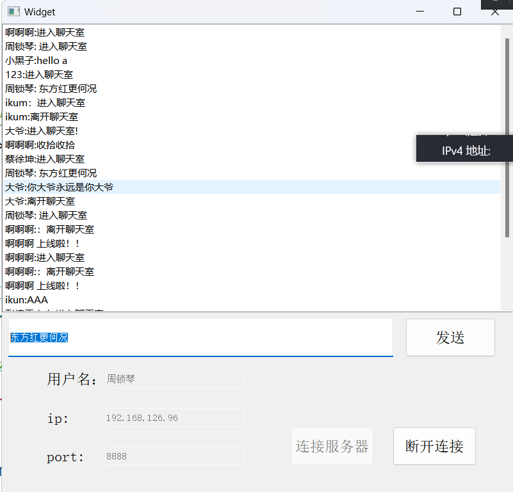Maximize the Widget window
513x492 pixels.
pos(457,12)
